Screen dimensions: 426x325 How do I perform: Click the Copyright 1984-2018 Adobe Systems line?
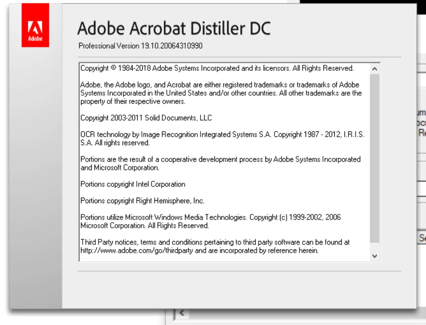[x=217, y=68]
